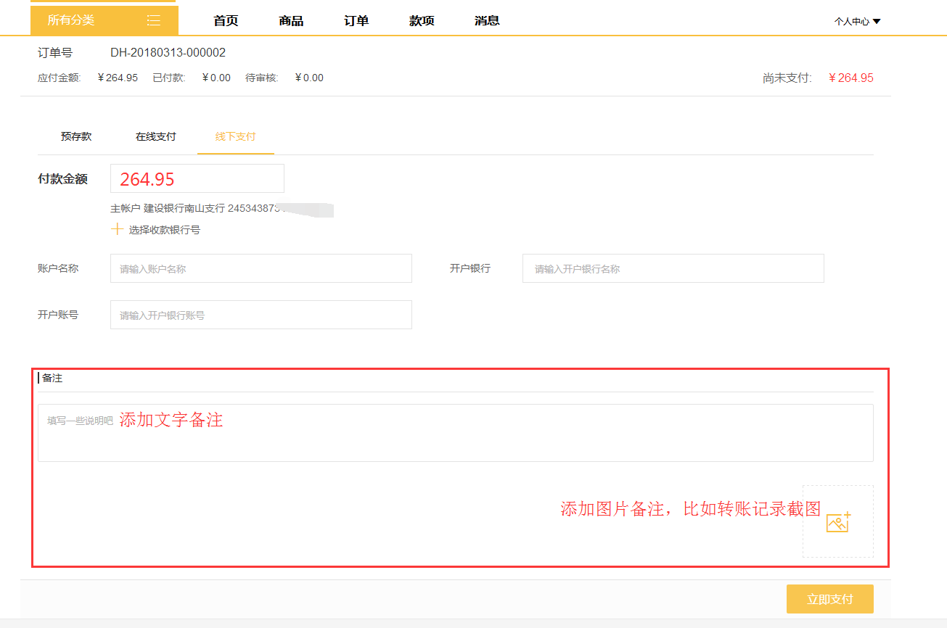Screen dimensions: 947x628
Task: Click the 已付款 value ¥0.00
Action: pyautogui.click(x=216, y=78)
